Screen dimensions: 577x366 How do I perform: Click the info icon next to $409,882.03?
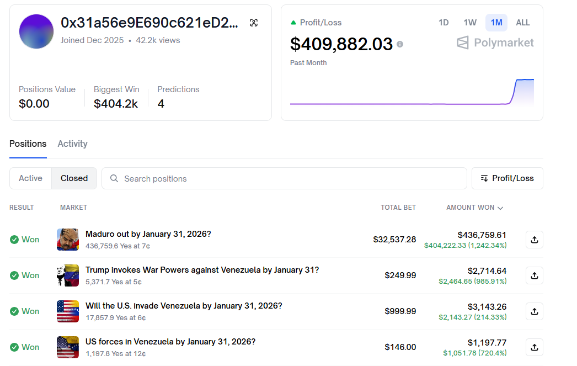pos(400,44)
